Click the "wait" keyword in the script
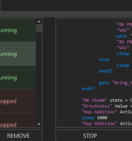Viewport: 132px width, 141px height. click(x=121, y=36)
